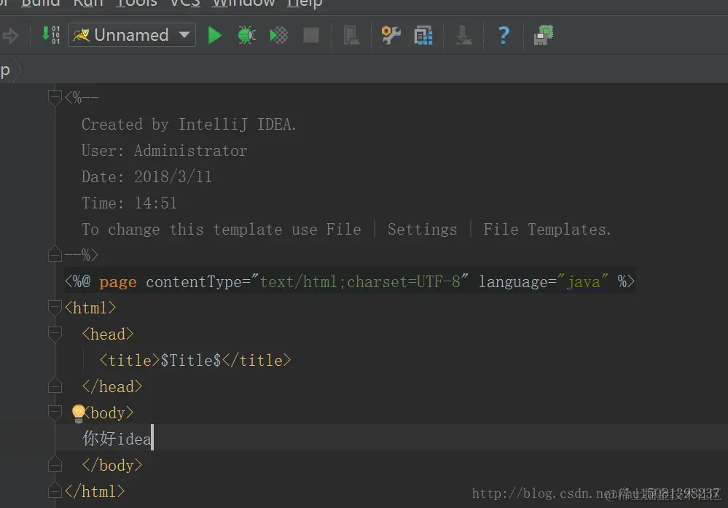The width and height of the screenshot is (728, 508).
Task: Click the comment line "Created by IntelliJ IDEA."
Action: click(189, 125)
